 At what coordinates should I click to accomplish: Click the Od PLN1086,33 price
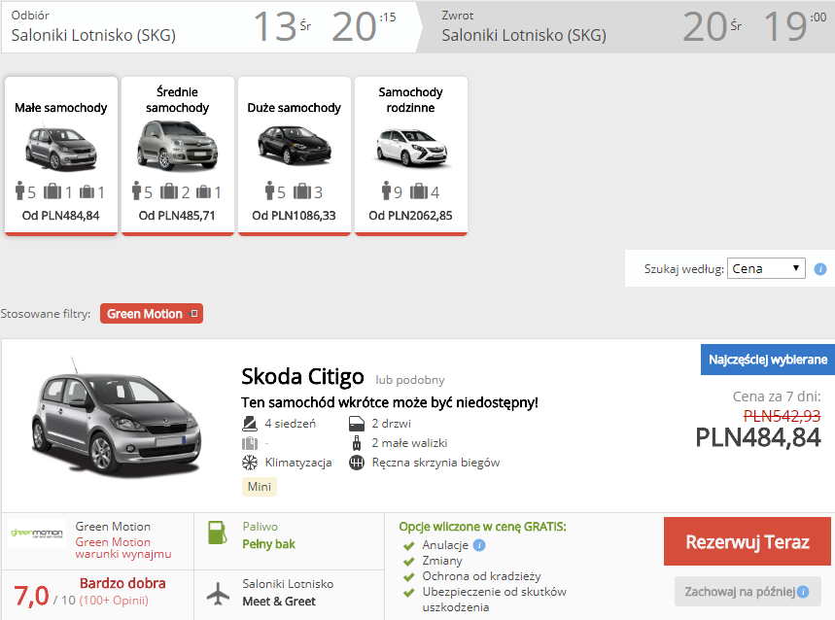point(294,216)
